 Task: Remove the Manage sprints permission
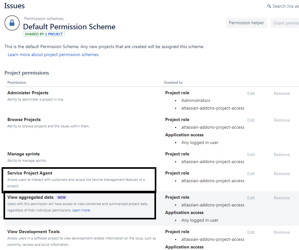(282, 154)
